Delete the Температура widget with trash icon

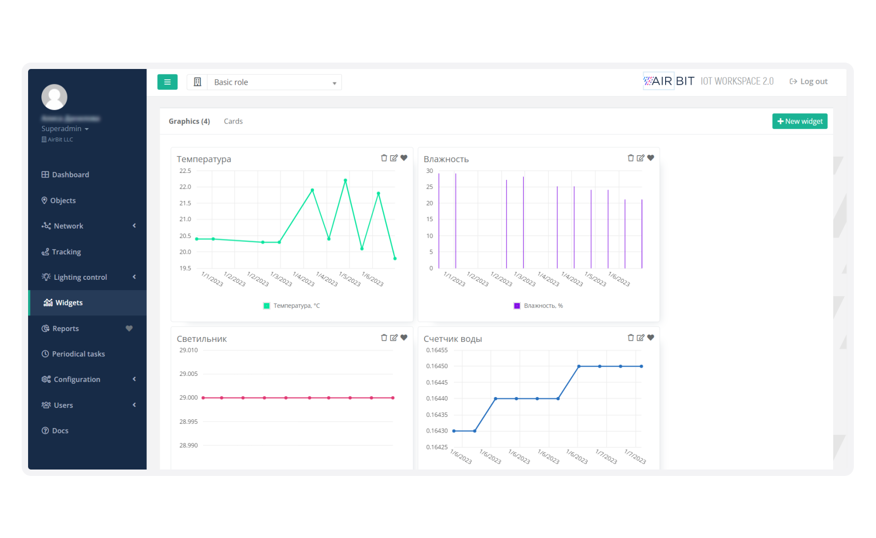click(x=384, y=158)
